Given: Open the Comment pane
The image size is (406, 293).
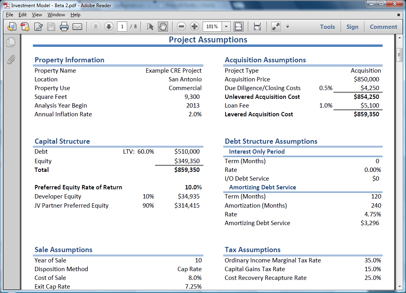Looking at the screenshot, I should (x=383, y=27).
